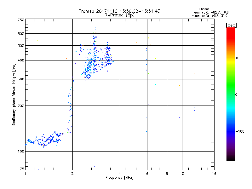Click the x-axis label '6'
This screenshot has height=189, width=252.
[147, 174]
